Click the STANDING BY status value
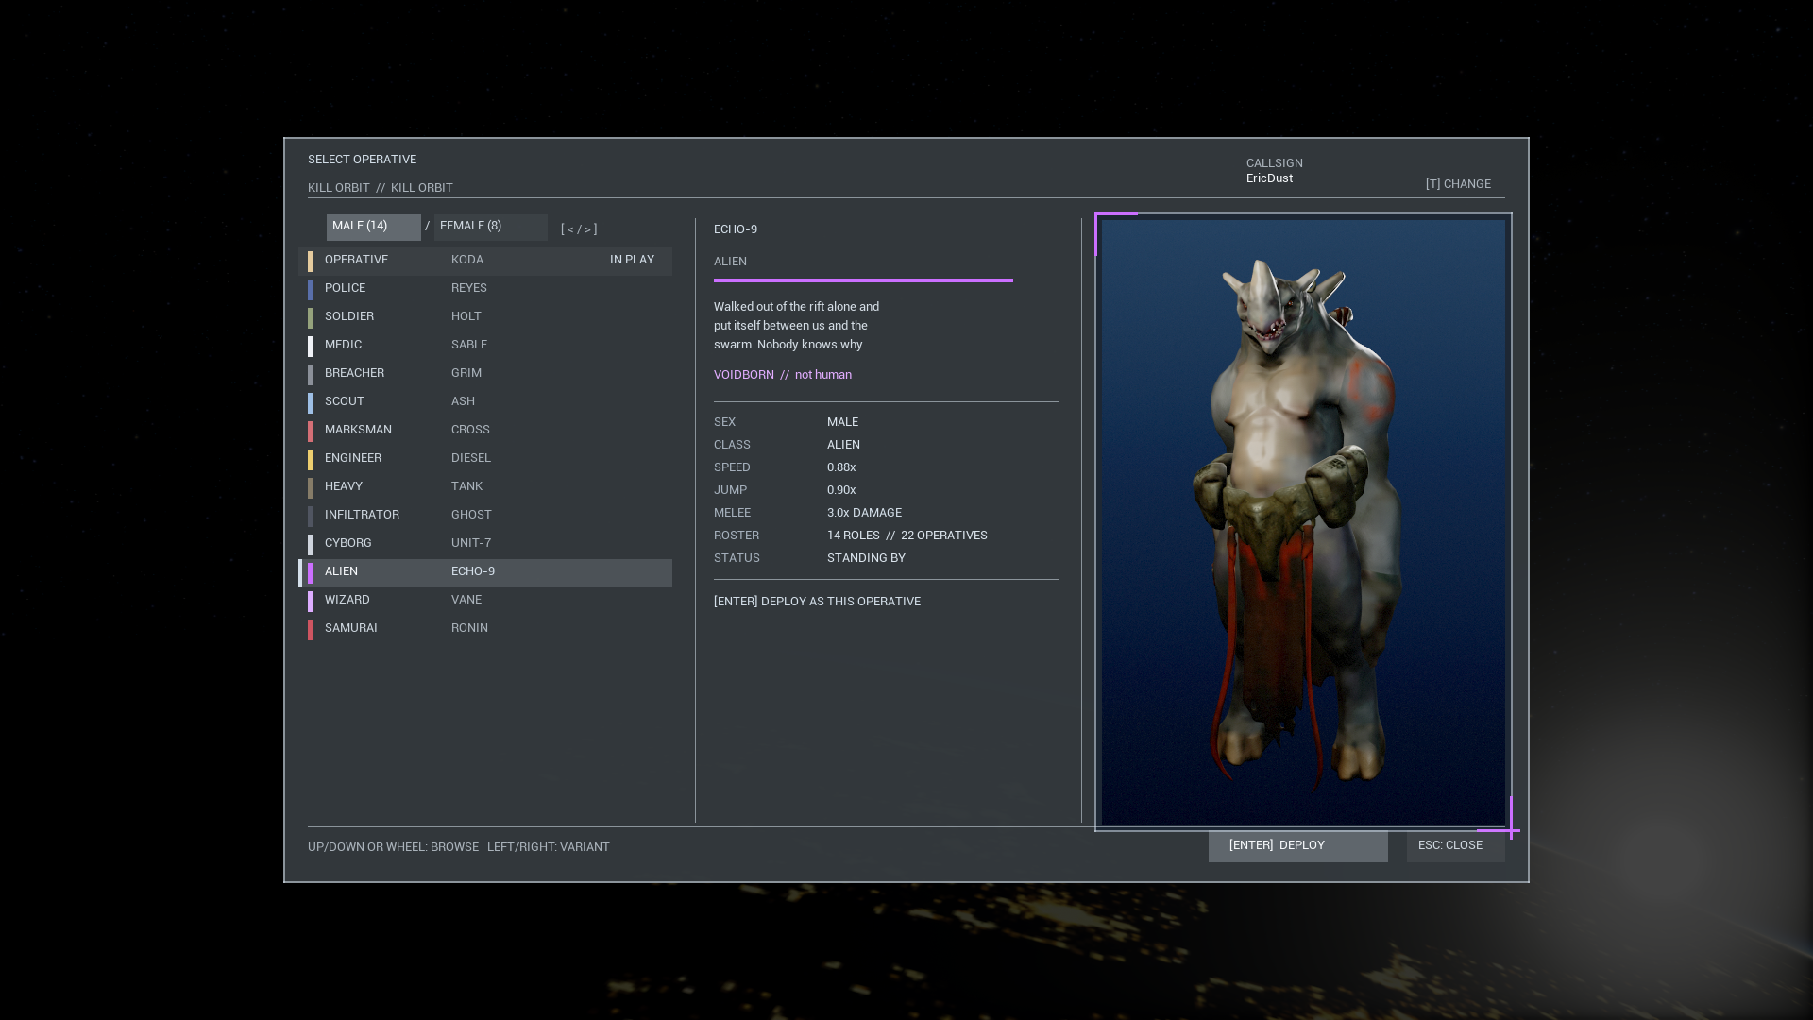Screen dimensions: 1813x1020 866,558
